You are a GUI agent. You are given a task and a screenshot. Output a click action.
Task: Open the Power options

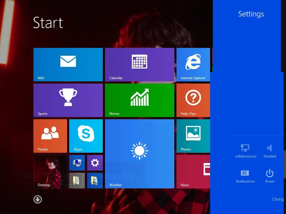tap(270, 176)
